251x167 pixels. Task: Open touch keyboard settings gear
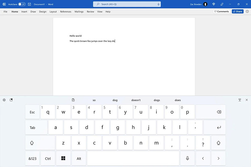click(x=4, y=100)
